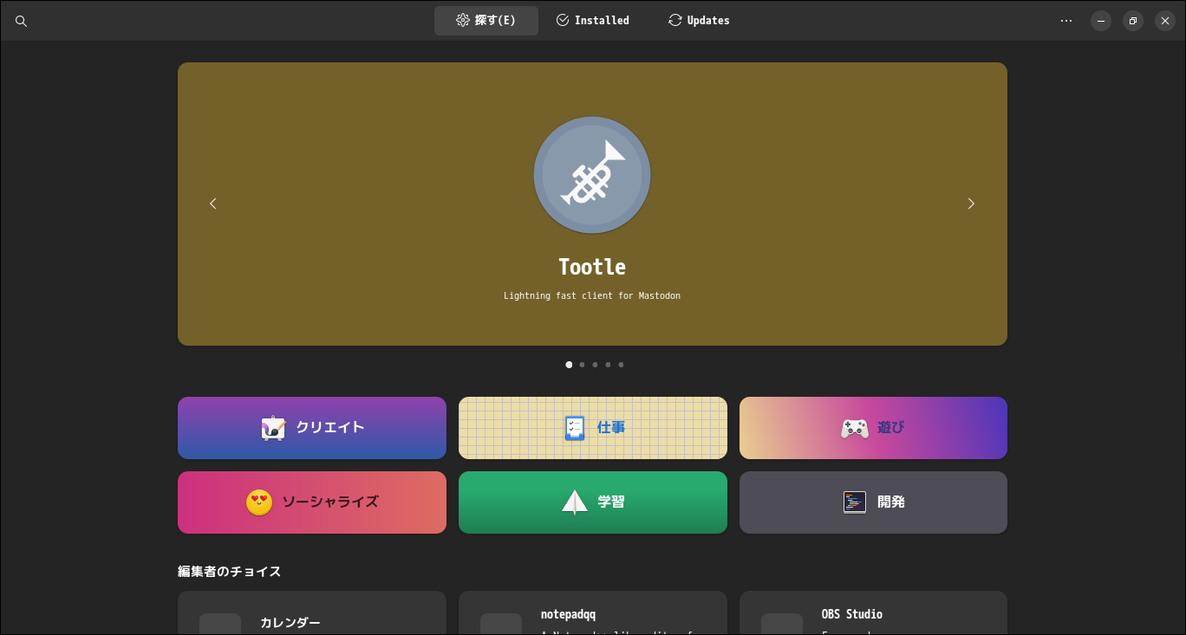This screenshot has height=635, width=1186.
Task: Switch to the 探す(E) tab
Action: [486, 21]
